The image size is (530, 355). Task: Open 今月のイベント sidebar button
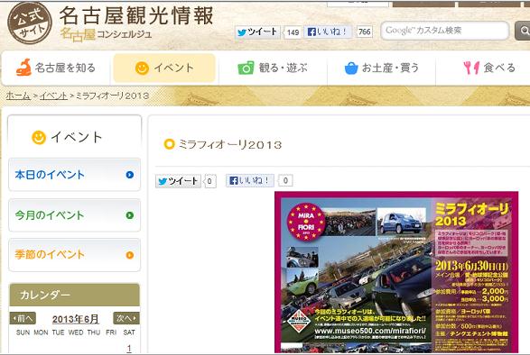coord(74,215)
